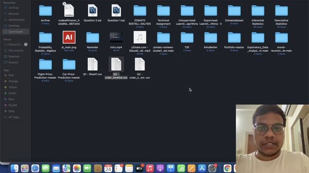This screenshot has height=173, width=309.
Task: Remove badge on codewithnaren html file
Action: point(64,4)
